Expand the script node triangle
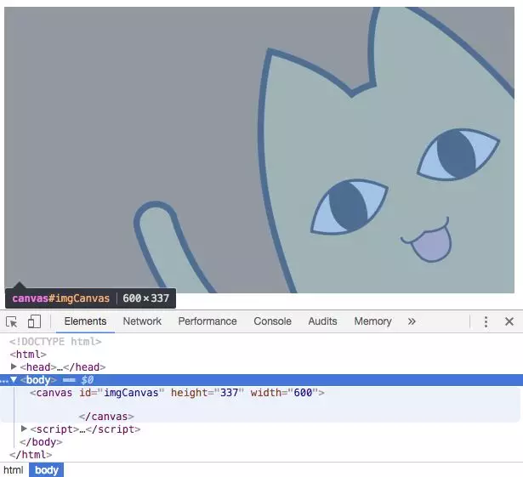Screen dimensions: 523x477 [24, 429]
